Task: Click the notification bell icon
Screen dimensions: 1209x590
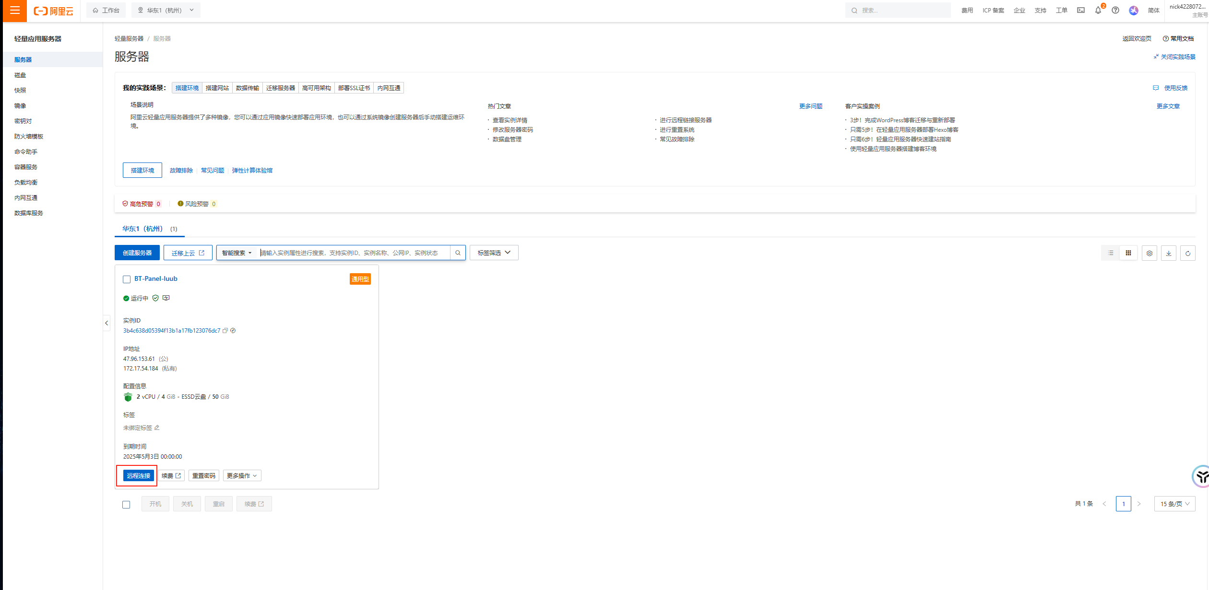Action: coord(1098,10)
